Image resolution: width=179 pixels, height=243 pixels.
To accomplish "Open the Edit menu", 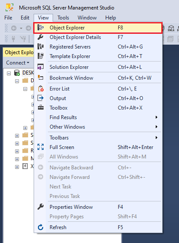I will tap(25, 18).
